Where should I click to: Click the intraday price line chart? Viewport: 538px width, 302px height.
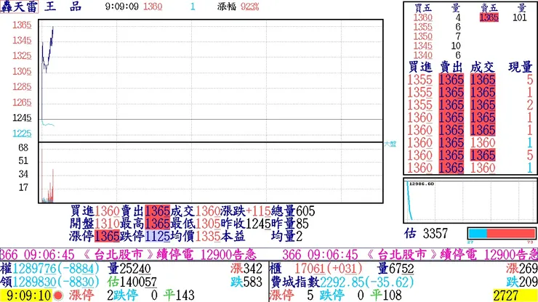211,81
